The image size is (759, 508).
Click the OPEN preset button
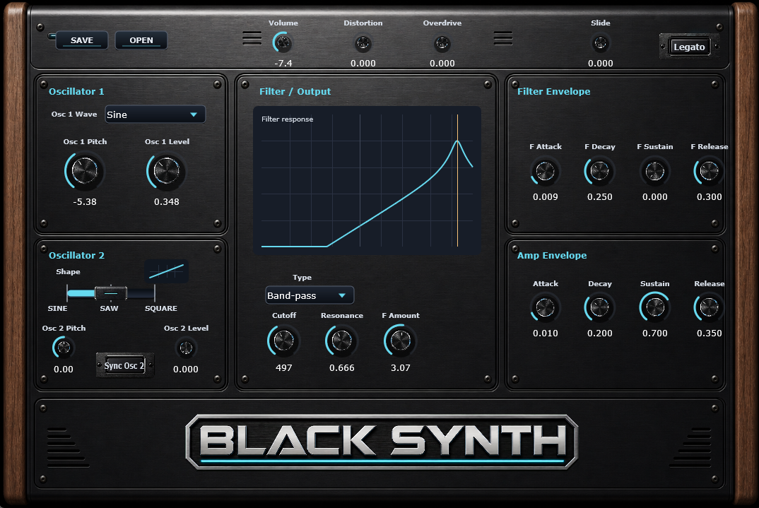click(141, 40)
